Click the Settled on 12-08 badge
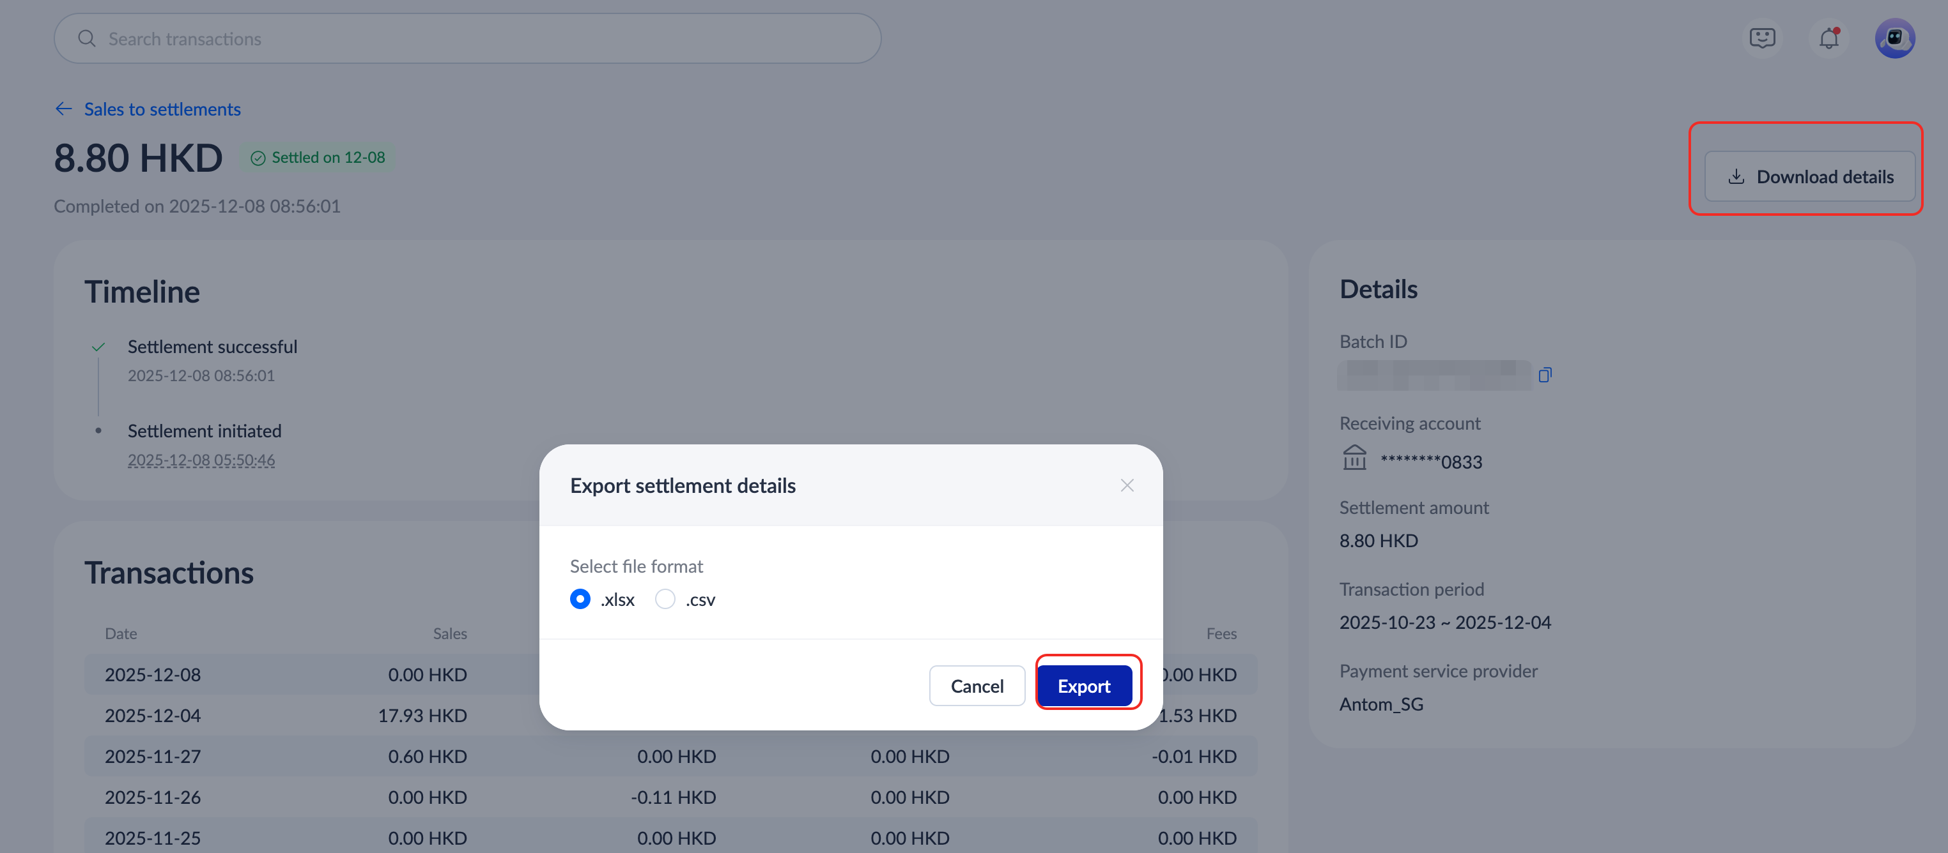This screenshot has height=853, width=1948. pos(318,157)
